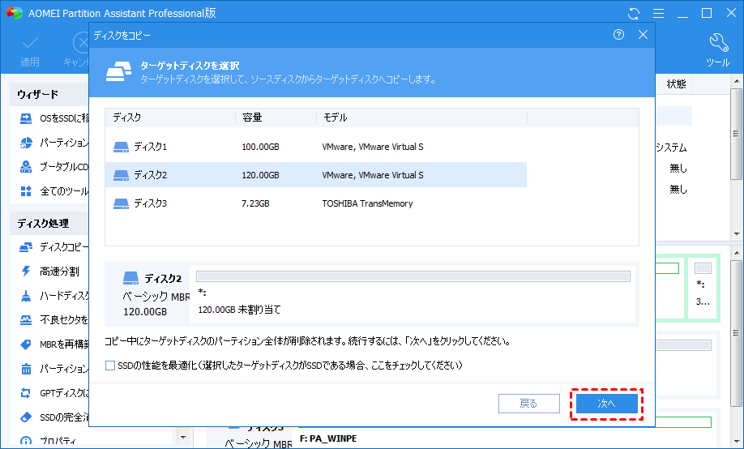Click the AOMEI app logo icon

[15, 13]
